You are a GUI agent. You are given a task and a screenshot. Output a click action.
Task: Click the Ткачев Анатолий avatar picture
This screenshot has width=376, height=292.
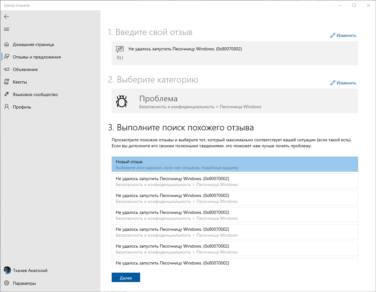7,270
